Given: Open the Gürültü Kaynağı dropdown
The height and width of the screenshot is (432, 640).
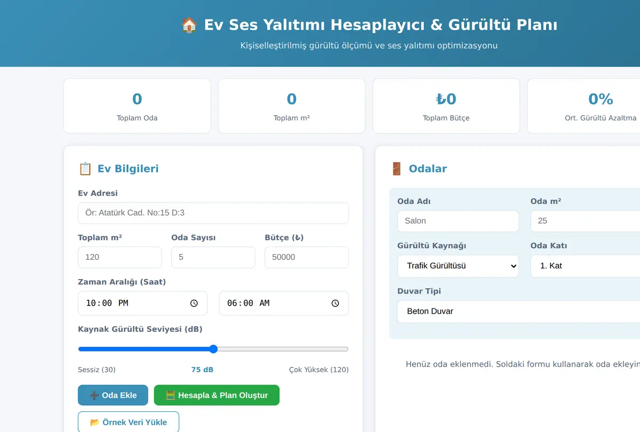Looking at the screenshot, I should 458,266.
